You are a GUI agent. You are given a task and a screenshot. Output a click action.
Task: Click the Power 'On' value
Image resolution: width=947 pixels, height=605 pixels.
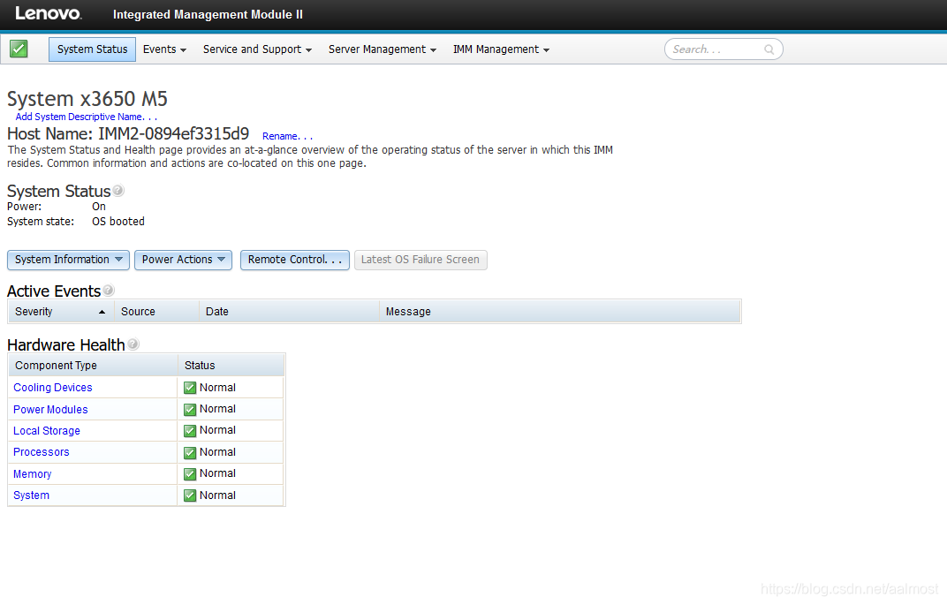tap(99, 207)
